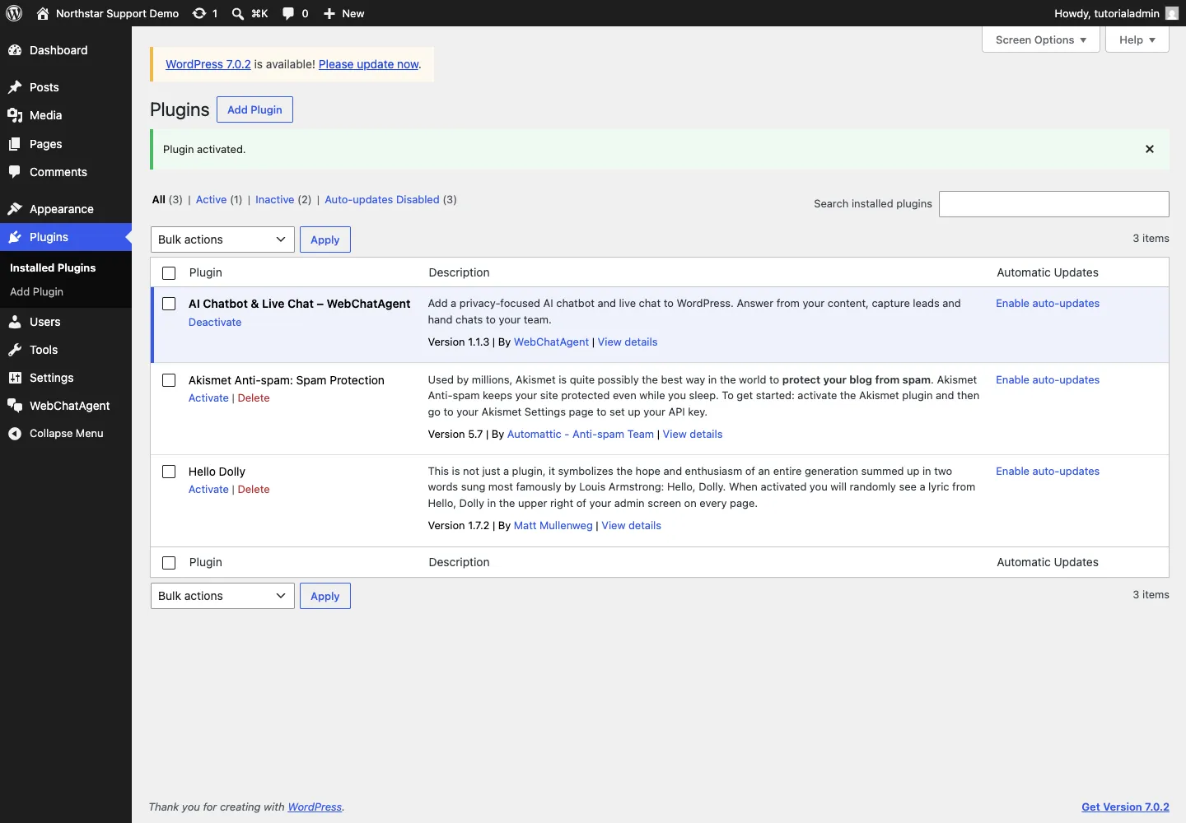Open the updates icon in admin bar
The height and width of the screenshot is (823, 1186).
[x=199, y=13]
